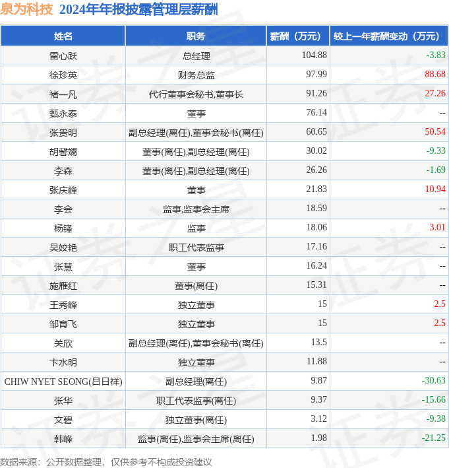Select the name 卞水明
449x468 pixels.
click(63, 362)
